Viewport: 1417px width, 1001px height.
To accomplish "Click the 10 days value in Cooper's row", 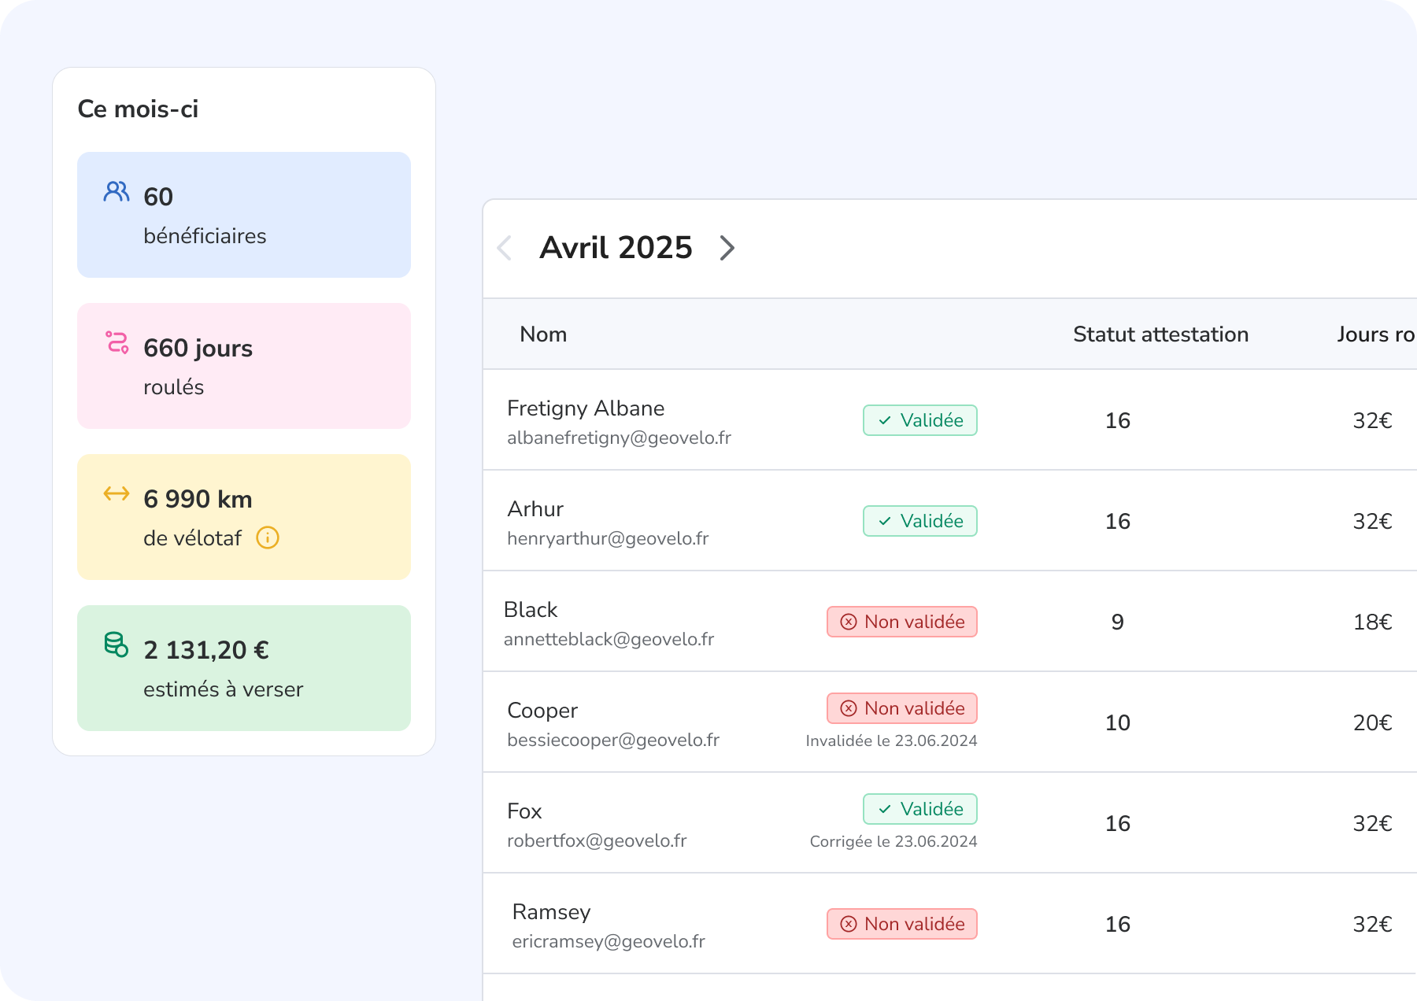I will [1118, 723].
